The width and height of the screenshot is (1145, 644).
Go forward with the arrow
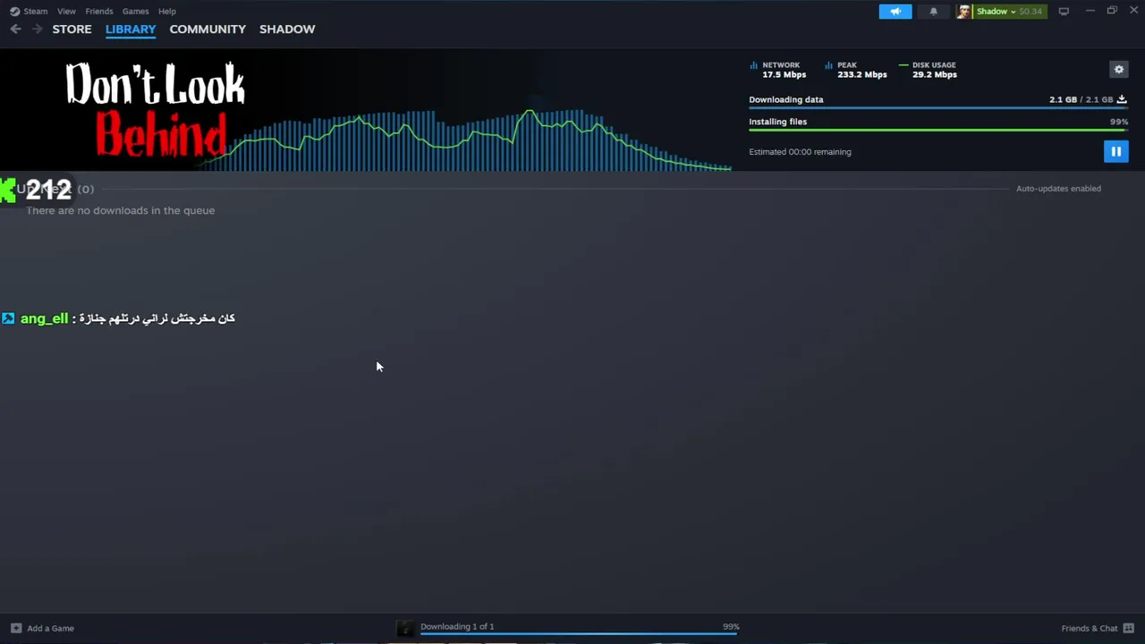(37, 30)
